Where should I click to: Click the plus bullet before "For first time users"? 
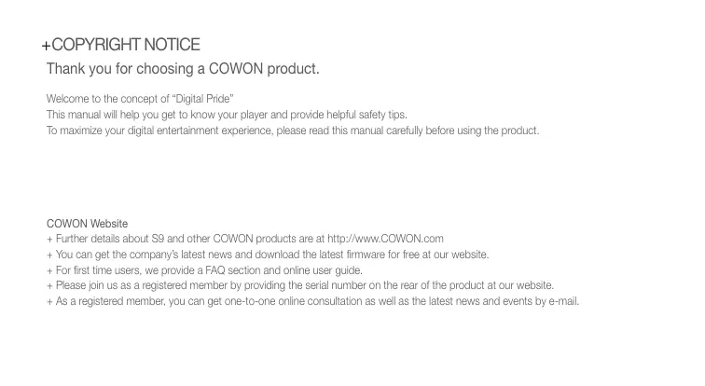pyautogui.click(x=50, y=270)
